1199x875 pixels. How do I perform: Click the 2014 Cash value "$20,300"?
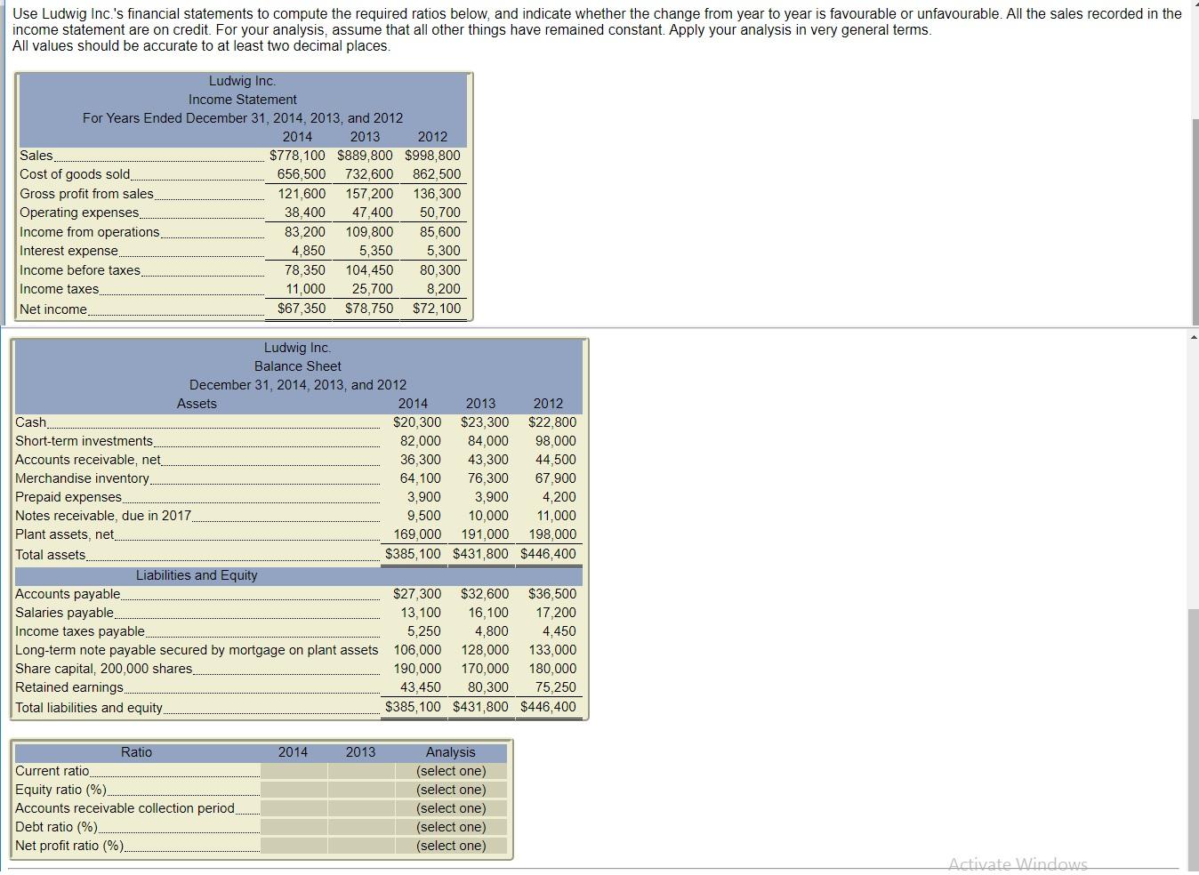pos(417,422)
